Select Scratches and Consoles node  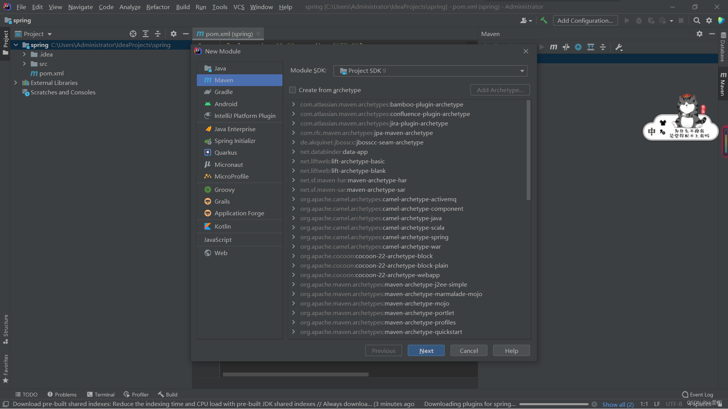click(x=59, y=92)
